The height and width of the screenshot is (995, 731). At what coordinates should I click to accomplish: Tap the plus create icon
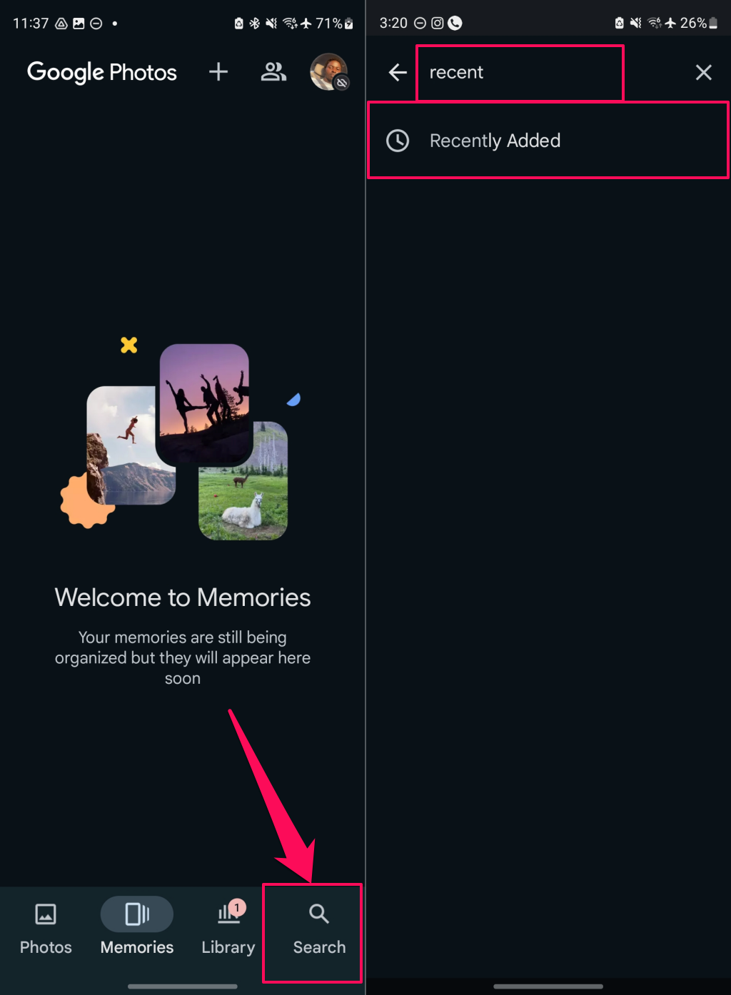[x=218, y=71]
